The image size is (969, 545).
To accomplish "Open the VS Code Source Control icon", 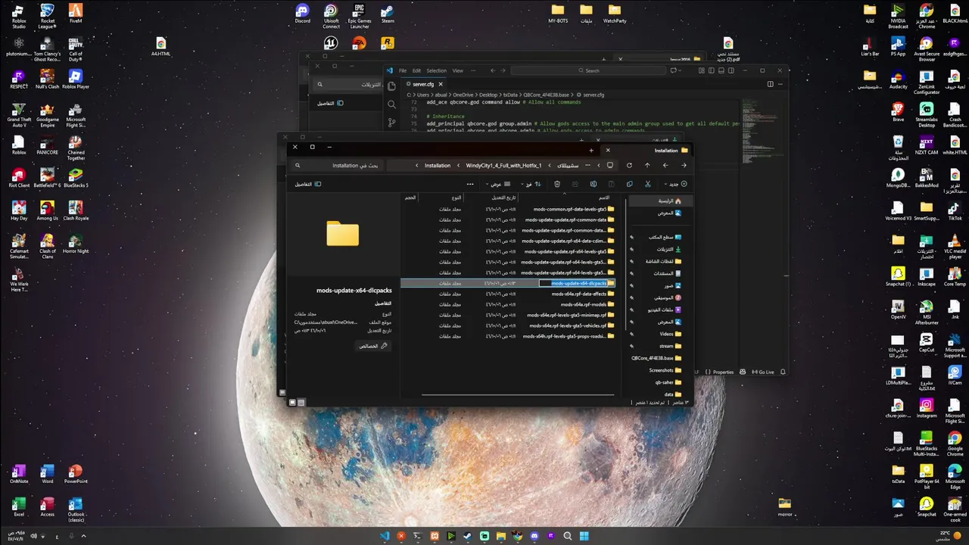I will [391, 122].
